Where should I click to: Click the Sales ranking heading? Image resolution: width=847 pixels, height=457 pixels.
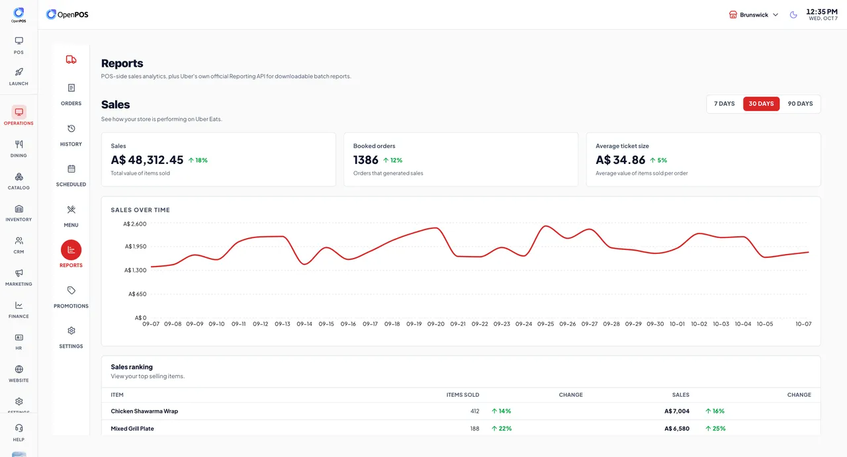132,367
